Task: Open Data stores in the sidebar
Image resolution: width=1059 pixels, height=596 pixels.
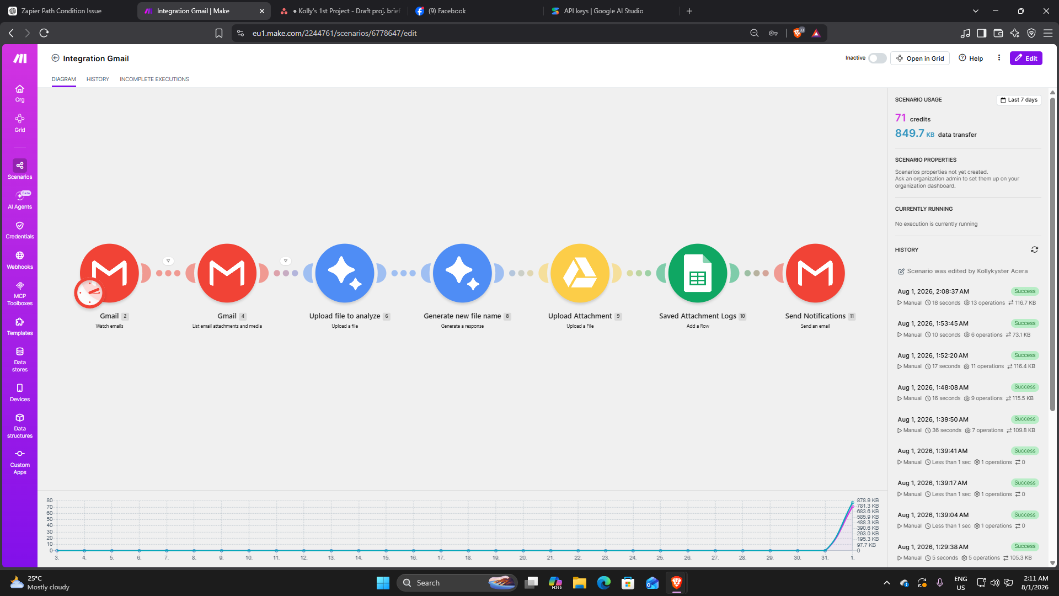Action: [20, 359]
